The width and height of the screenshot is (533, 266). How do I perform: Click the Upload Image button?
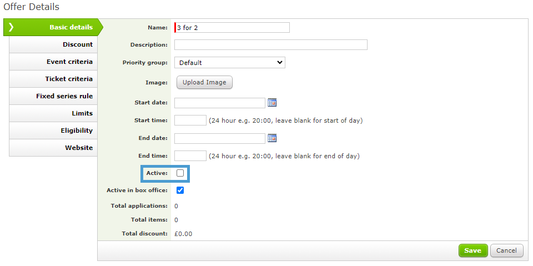(204, 82)
